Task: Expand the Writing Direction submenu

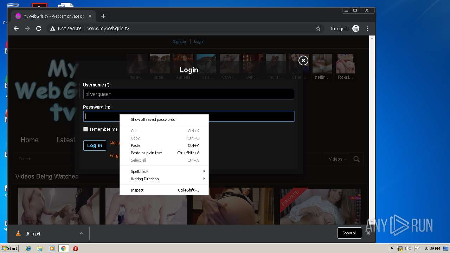Action: 164,179
